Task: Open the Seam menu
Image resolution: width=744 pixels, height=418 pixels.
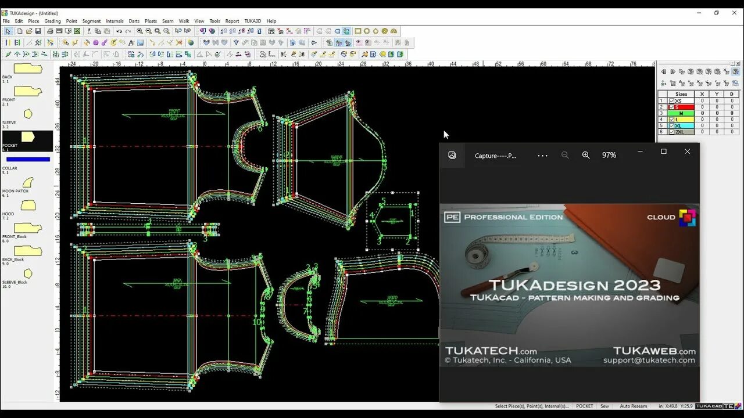Action: (168, 21)
